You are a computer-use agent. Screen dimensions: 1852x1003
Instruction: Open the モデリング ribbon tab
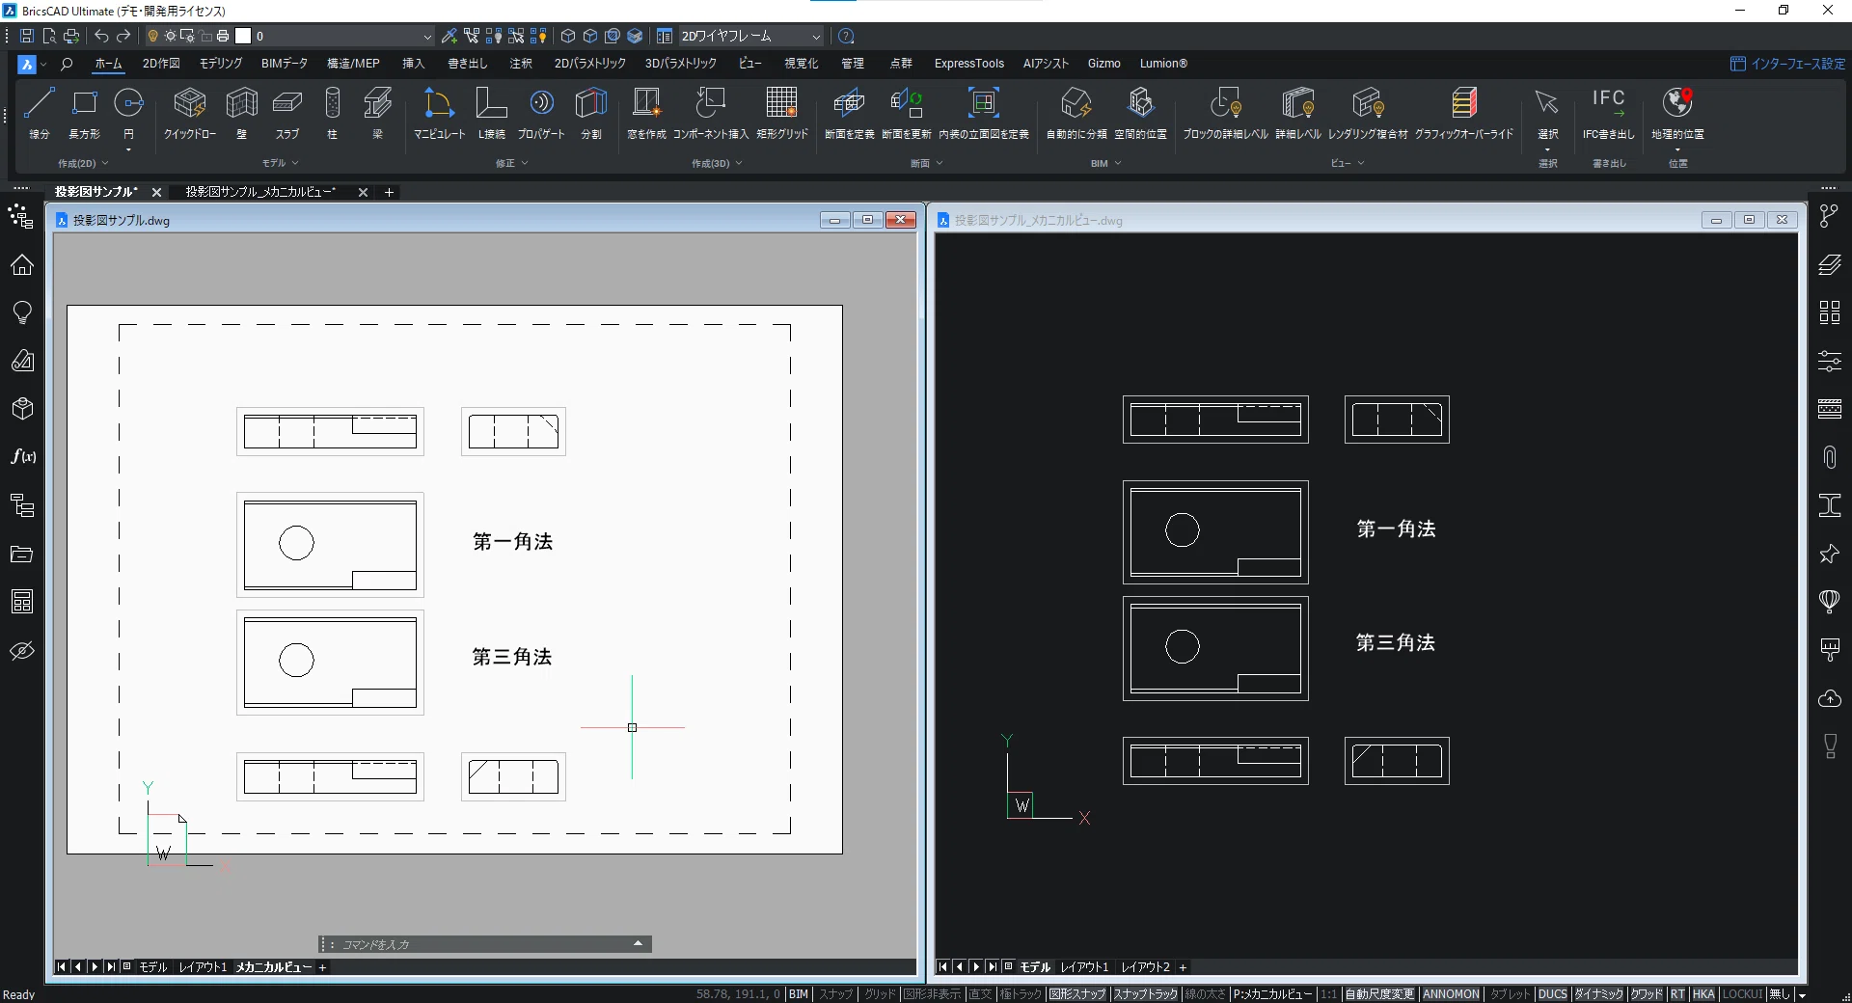click(x=221, y=64)
